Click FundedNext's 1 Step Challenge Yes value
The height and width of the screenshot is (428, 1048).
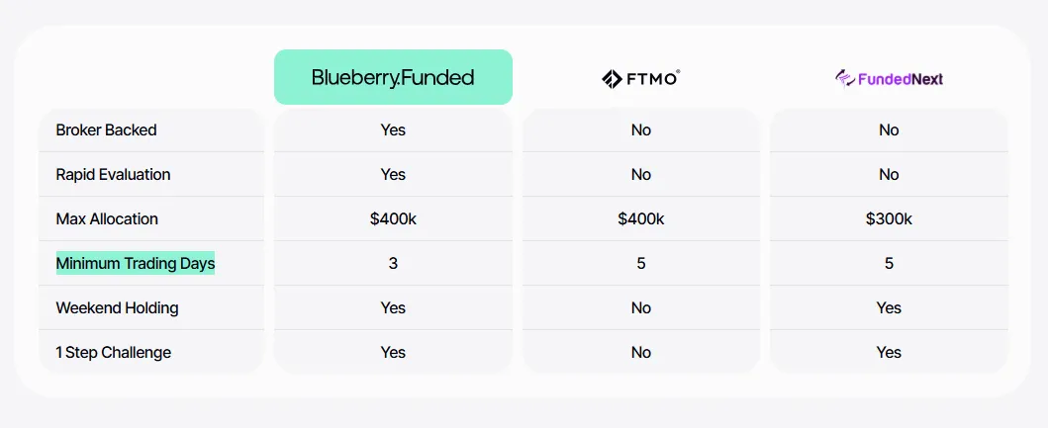coord(889,352)
